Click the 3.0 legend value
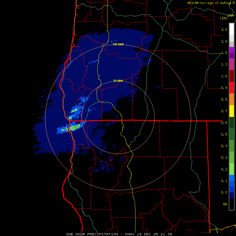This screenshot has height=236, width=236. (224, 29)
